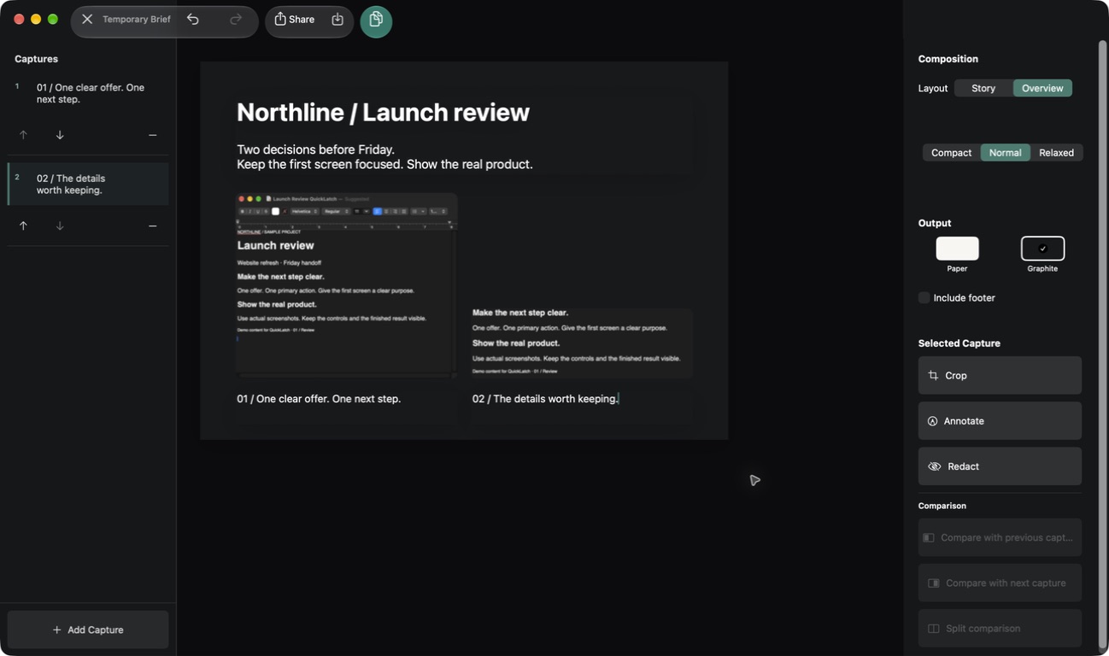Image resolution: width=1109 pixels, height=656 pixels.
Task: Click the "Northline / Launch review" title
Action: pyautogui.click(x=383, y=112)
